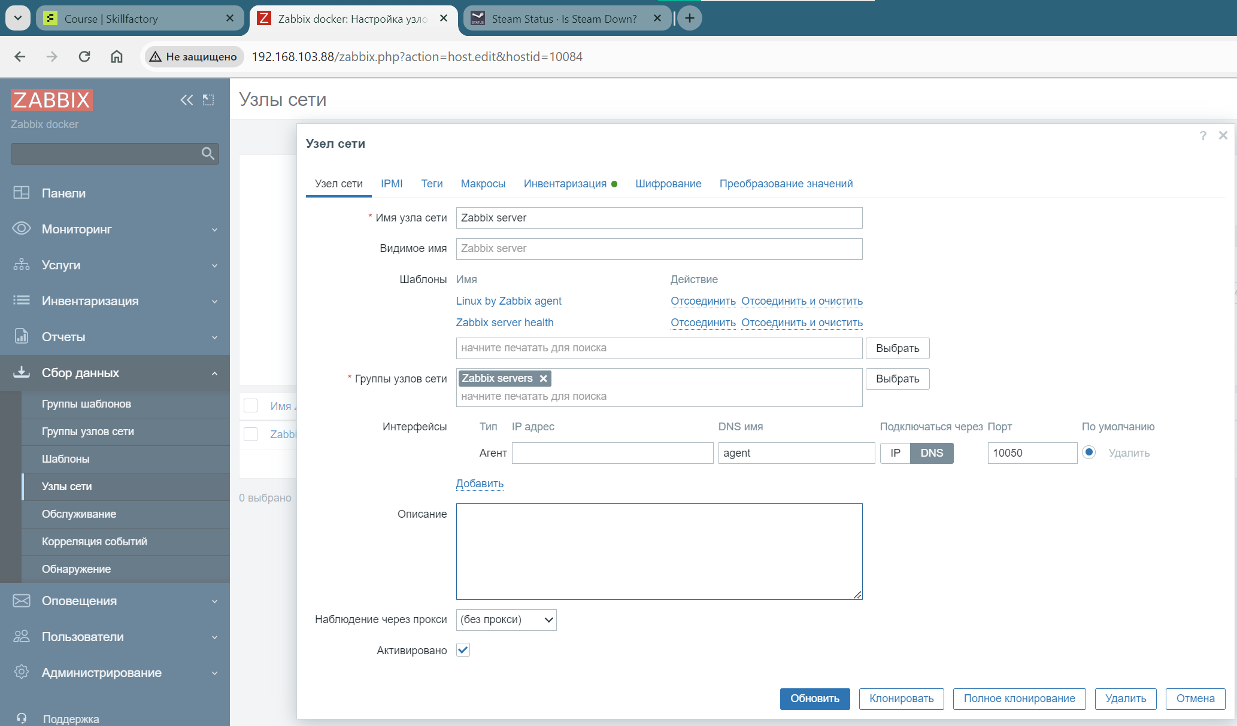
Task: Click the help question mark in dialog
Action: [x=1203, y=136]
